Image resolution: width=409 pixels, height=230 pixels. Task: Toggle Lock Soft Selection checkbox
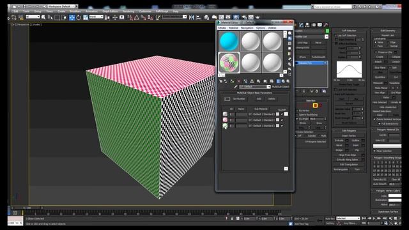(336, 89)
